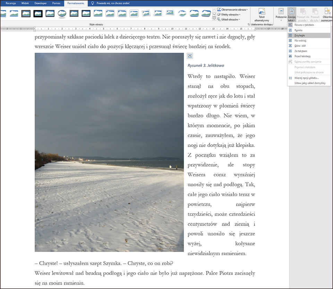
Task: Open the Deweloper ribbon tab
Action: click(41, 3)
